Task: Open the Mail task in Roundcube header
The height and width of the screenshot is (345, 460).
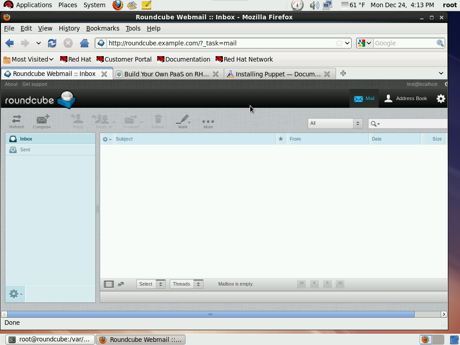Action: (364, 98)
